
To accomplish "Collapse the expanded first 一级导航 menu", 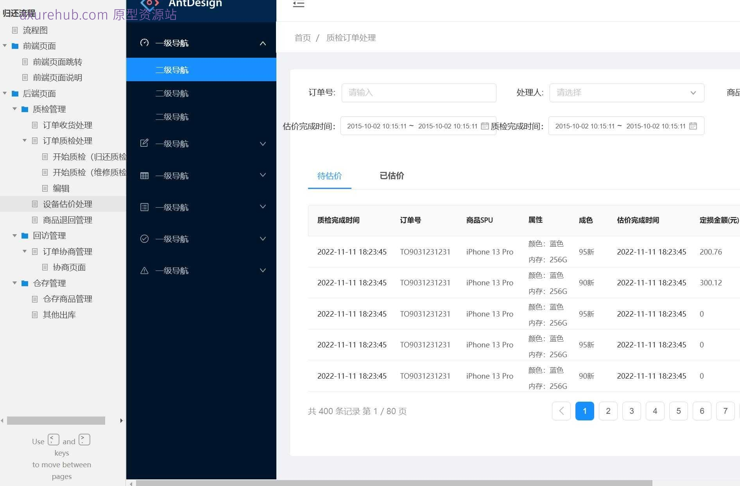I will [262, 43].
